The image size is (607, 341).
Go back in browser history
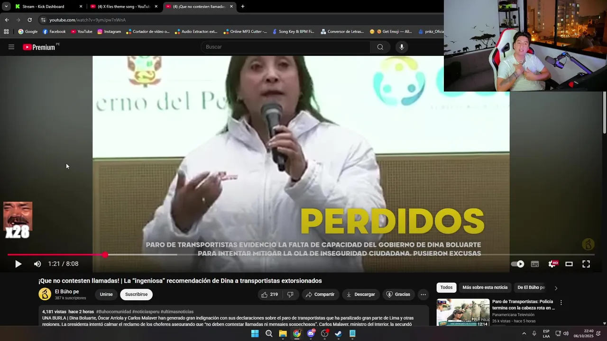pos(7,20)
